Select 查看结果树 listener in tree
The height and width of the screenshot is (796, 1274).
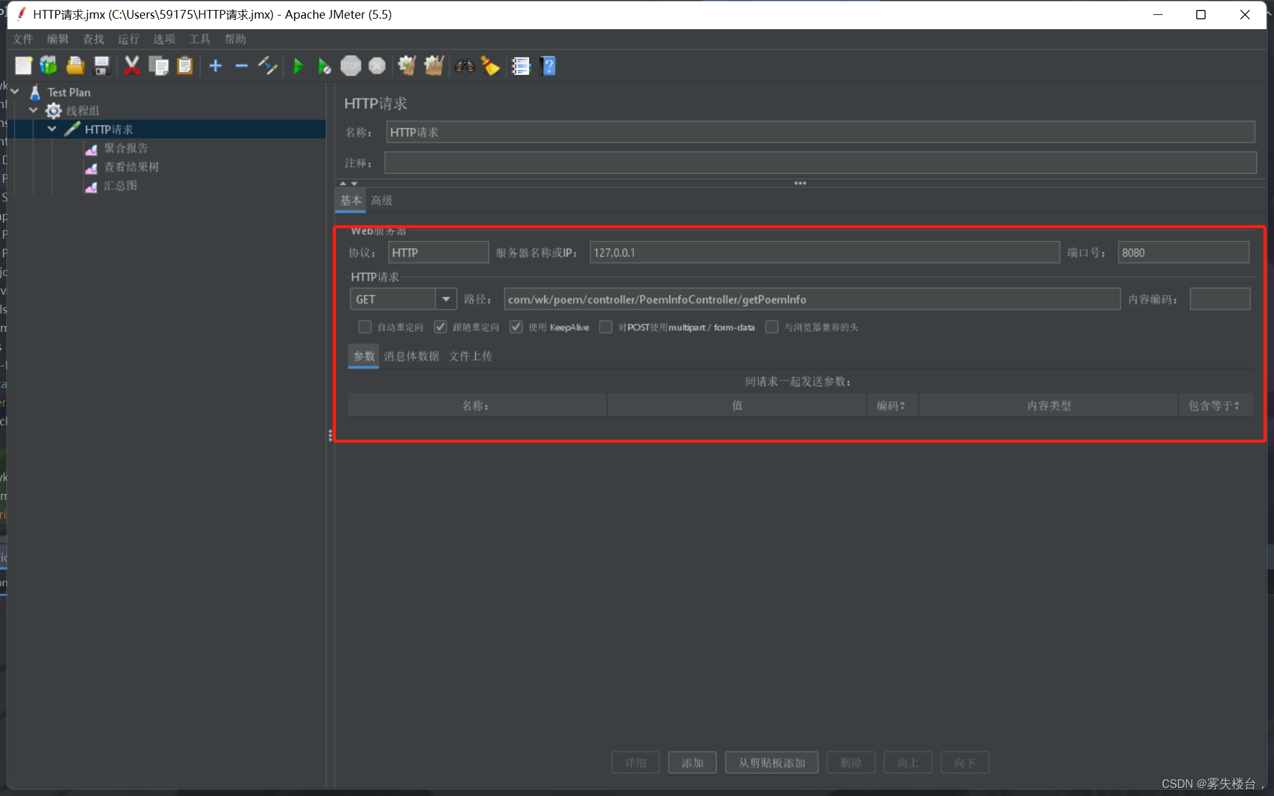point(131,167)
